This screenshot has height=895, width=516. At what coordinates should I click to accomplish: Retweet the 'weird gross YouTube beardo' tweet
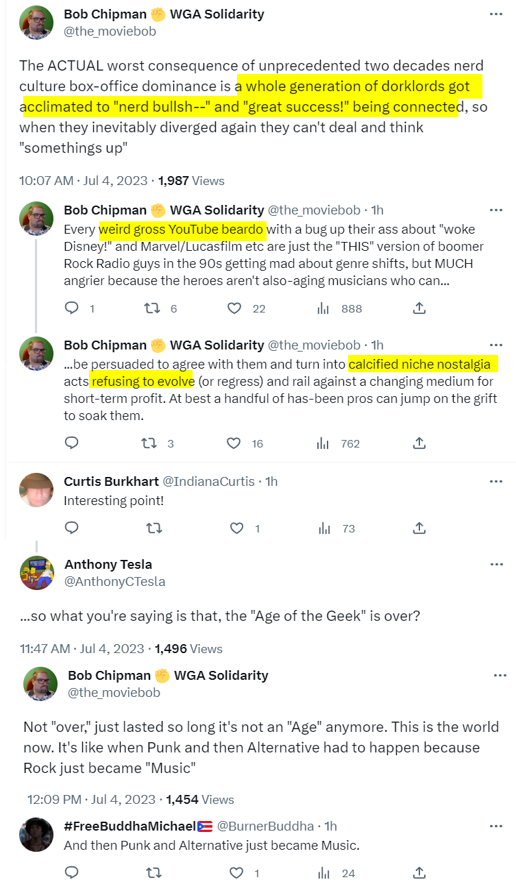[153, 308]
